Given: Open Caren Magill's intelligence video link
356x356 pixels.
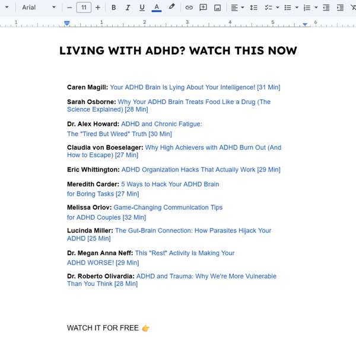Looking at the screenshot, I should click(195, 87).
